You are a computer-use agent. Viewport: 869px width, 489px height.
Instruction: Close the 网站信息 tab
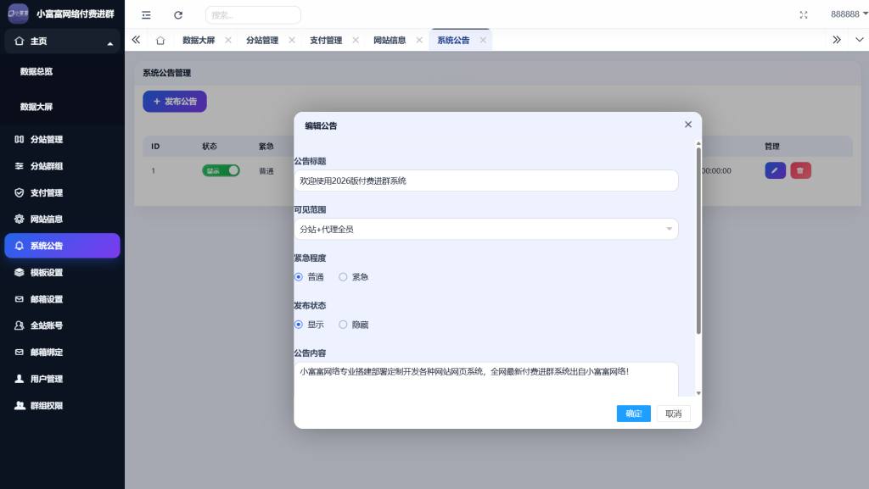(x=419, y=40)
